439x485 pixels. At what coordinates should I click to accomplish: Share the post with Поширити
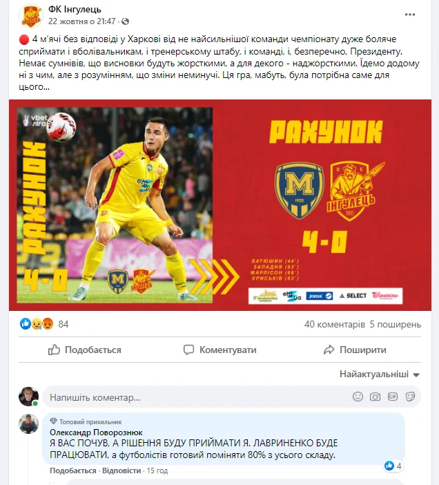coord(355,350)
